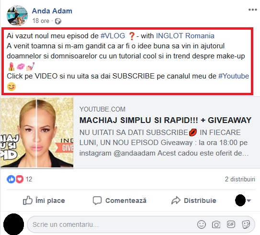Click the Distribuie share button

click(194, 201)
